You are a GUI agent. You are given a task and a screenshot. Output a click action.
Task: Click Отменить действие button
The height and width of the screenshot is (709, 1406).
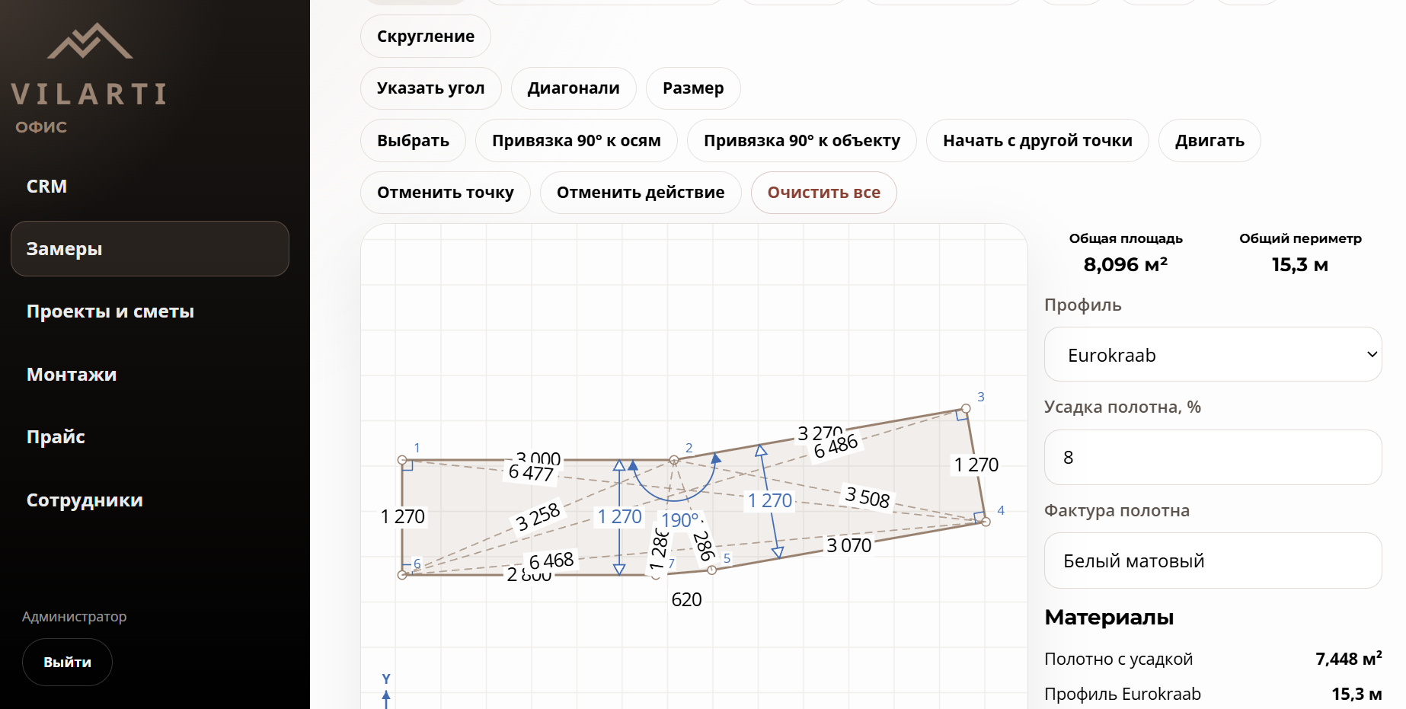coord(641,193)
